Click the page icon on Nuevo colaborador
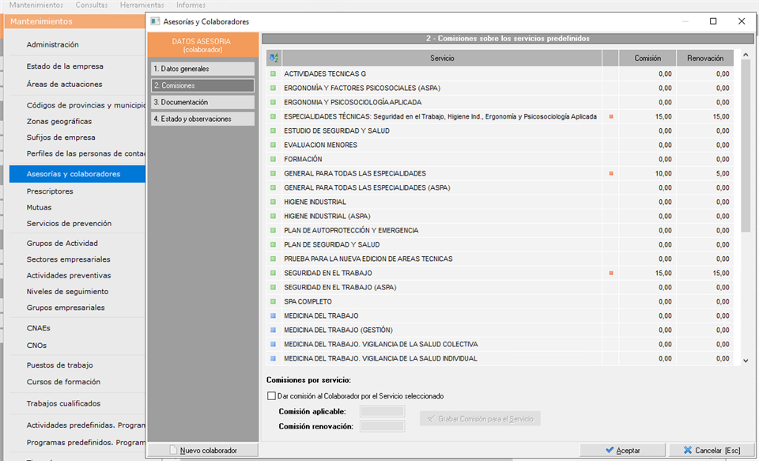This screenshot has height=461, width=759. 173,451
